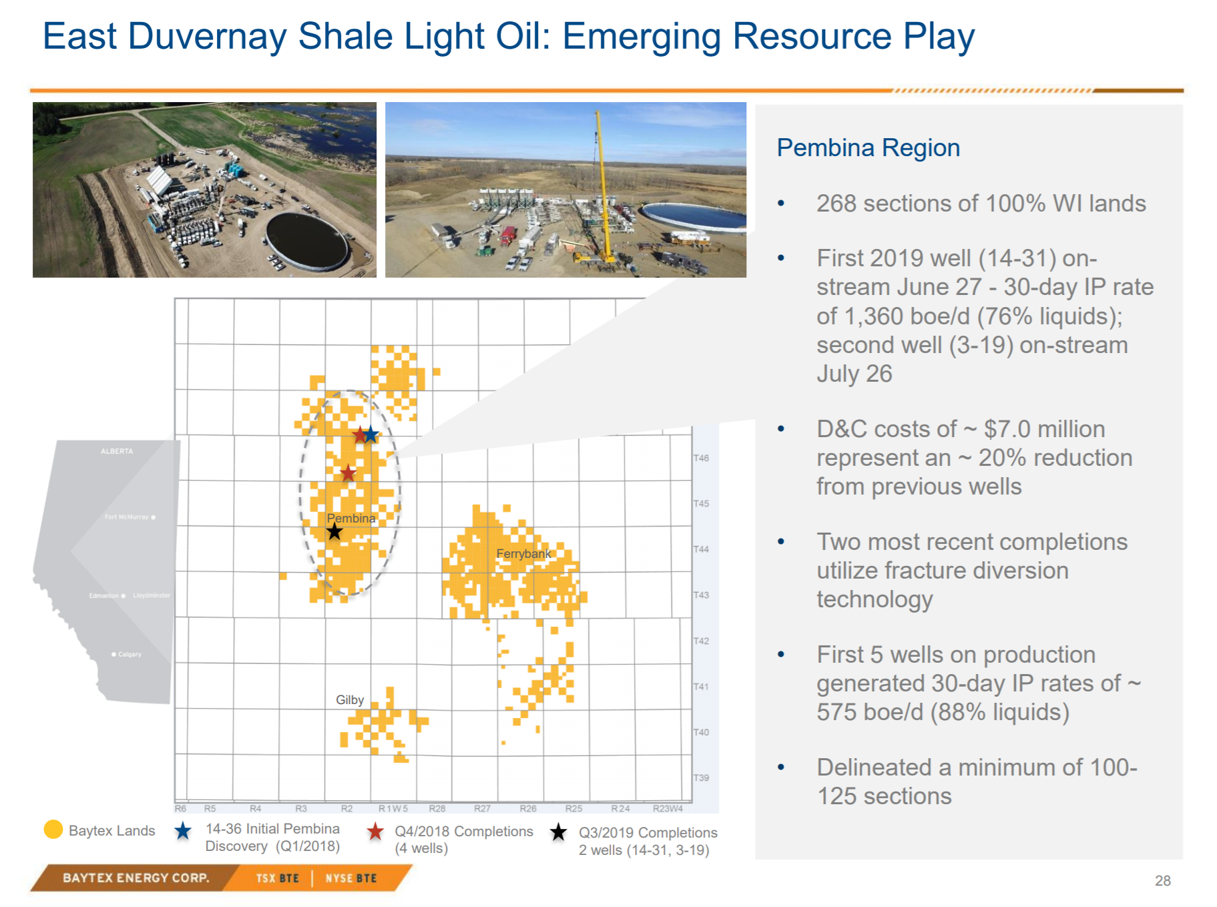Image resolution: width=1217 pixels, height=907 pixels.
Task: Click '14-36 Initial Pembina Discovery' legend text
Action: [x=272, y=838]
